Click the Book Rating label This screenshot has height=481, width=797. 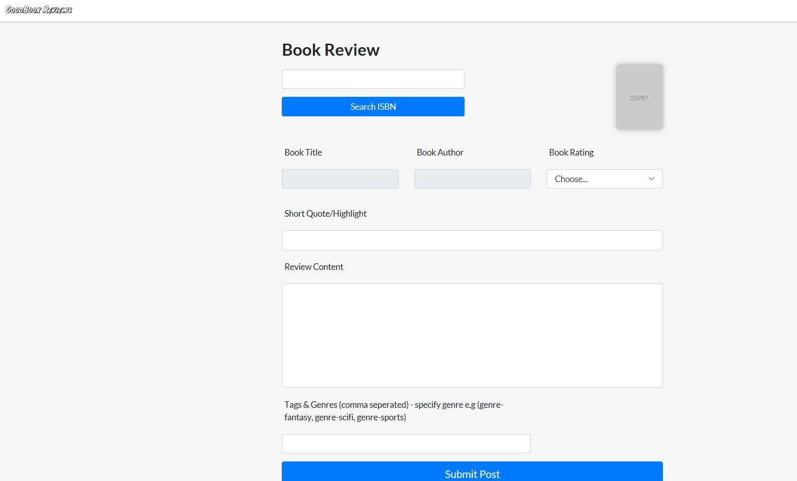click(x=571, y=152)
